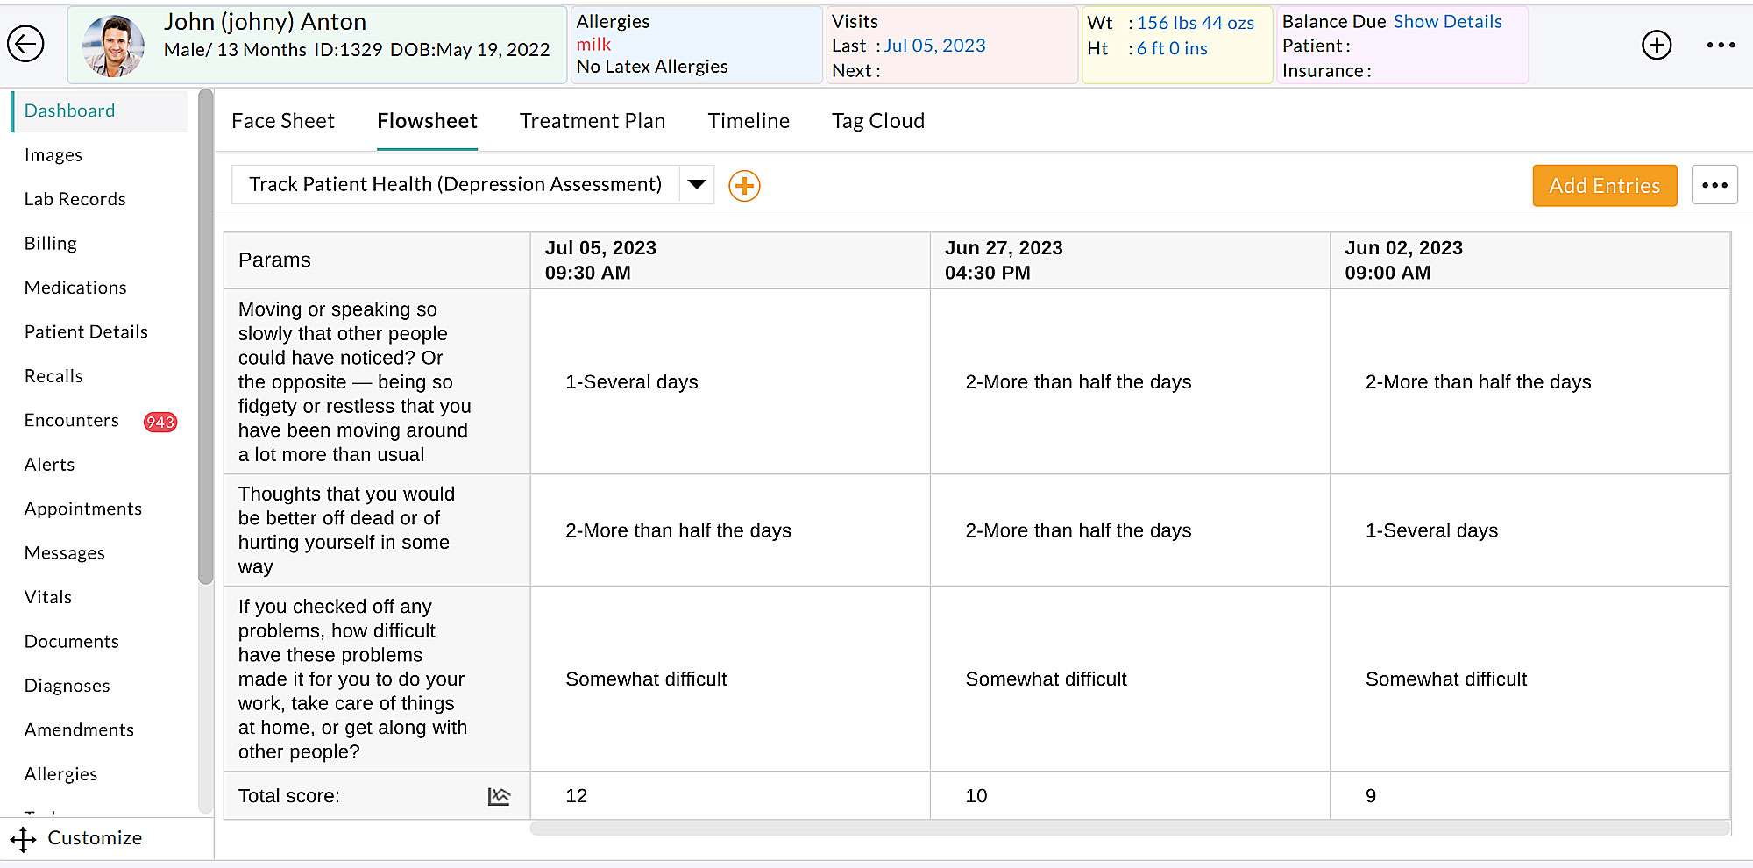The image size is (1753, 868).
Task: Open the three-dot menu beside Add Entries
Action: point(1714,186)
